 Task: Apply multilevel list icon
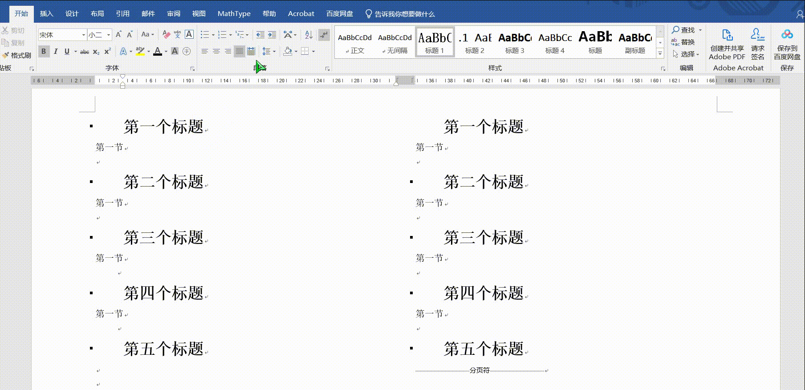pos(240,35)
